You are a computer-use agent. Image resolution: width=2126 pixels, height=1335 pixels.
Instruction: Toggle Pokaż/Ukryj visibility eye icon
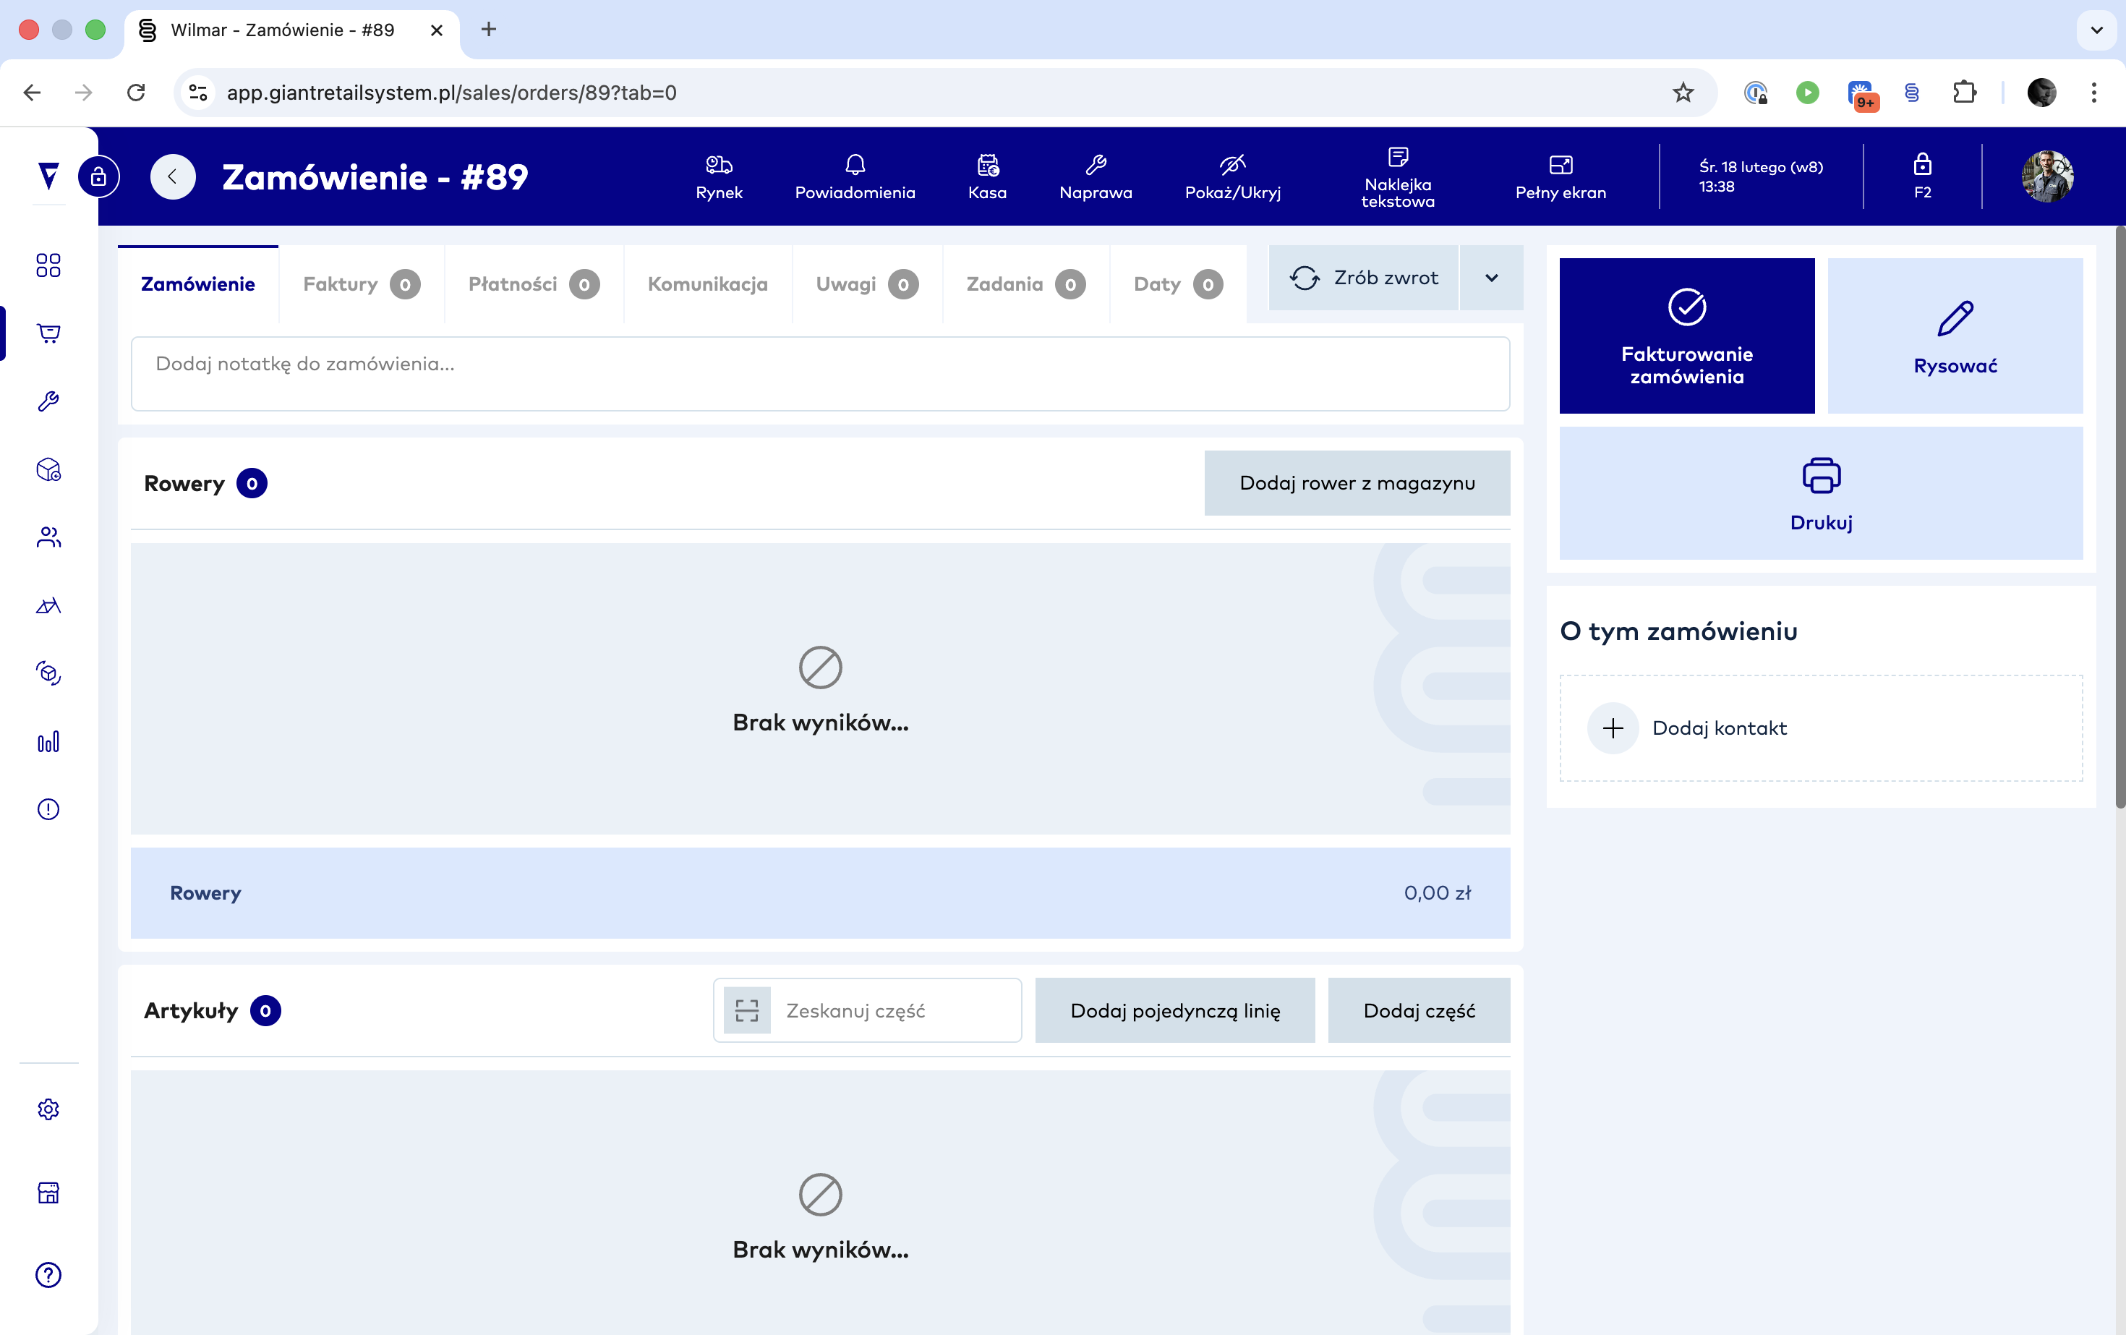pos(1232,176)
